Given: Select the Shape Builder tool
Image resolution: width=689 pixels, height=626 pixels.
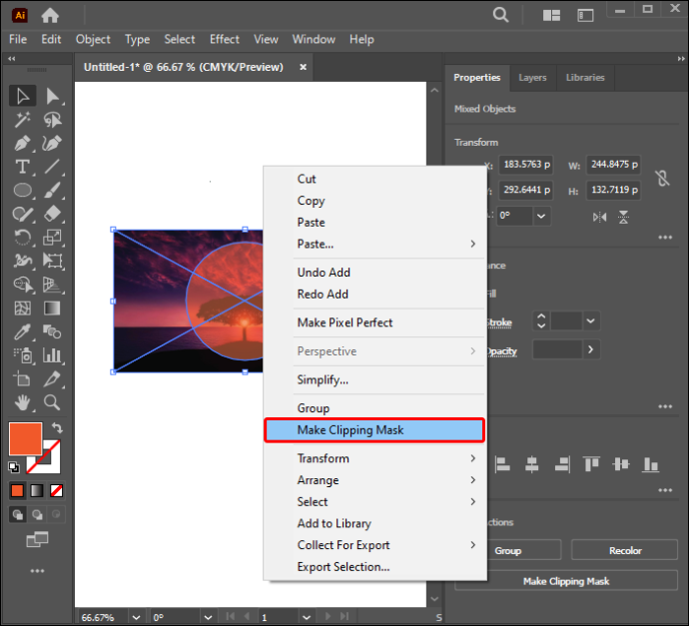Looking at the screenshot, I should coord(22,285).
